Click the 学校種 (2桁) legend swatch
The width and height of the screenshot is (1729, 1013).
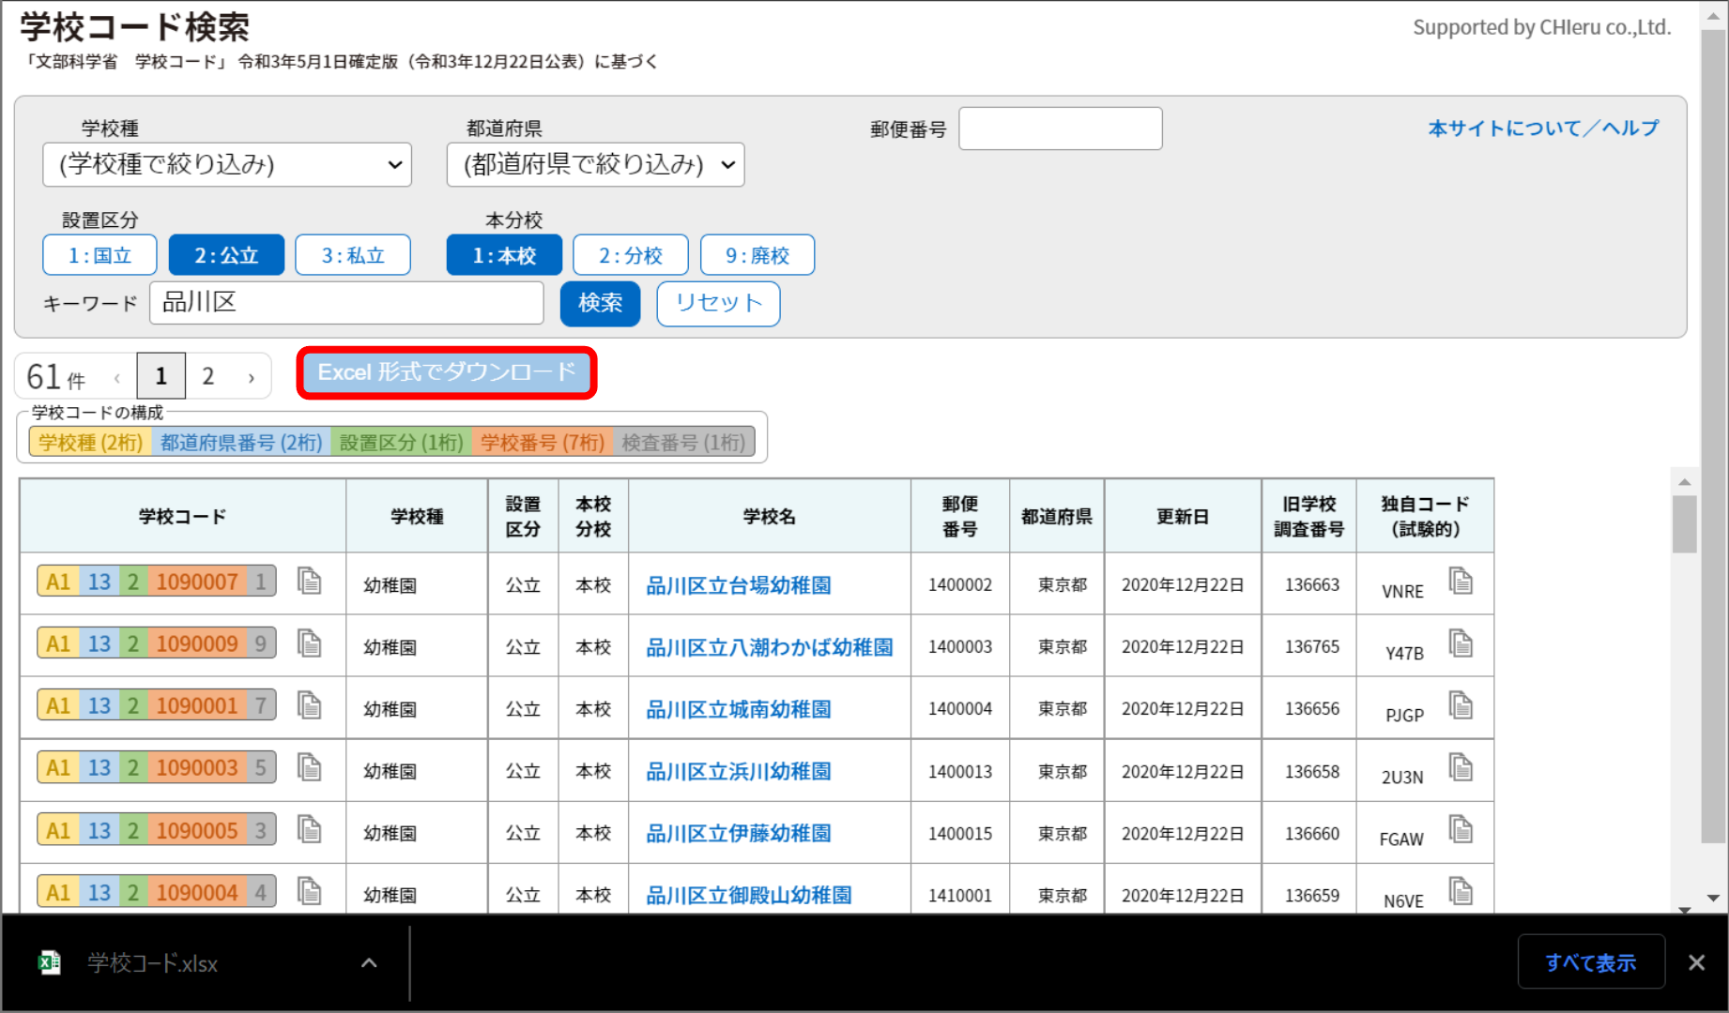pyautogui.click(x=91, y=442)
